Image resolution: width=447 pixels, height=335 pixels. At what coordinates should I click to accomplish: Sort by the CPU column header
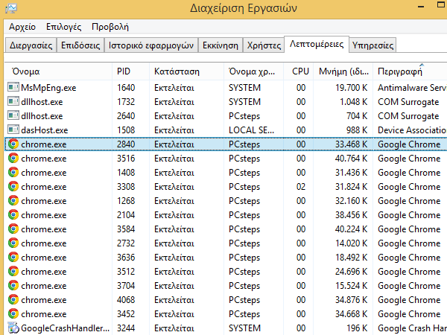[299, 71]
